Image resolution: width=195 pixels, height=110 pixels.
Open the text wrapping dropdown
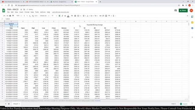[92, 16]
